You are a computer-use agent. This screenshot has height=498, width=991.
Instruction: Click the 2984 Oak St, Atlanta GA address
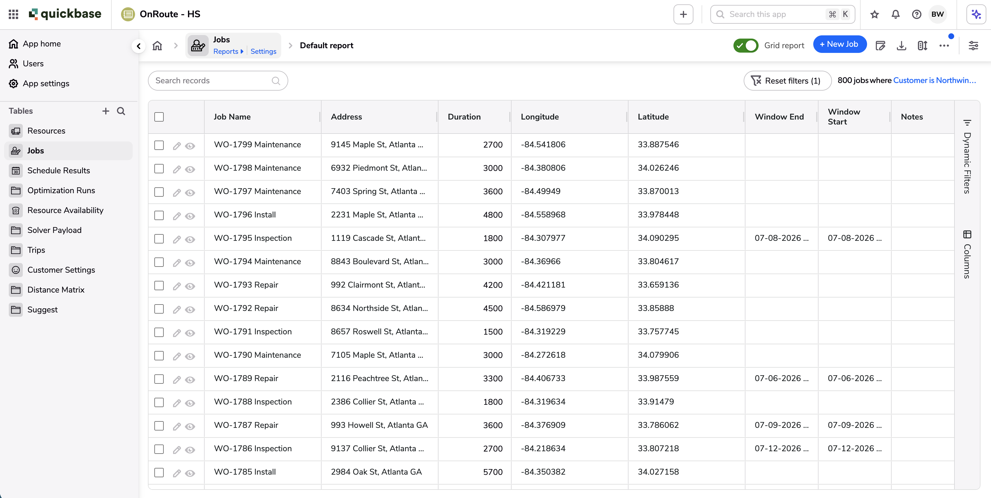tap(376, 472)
